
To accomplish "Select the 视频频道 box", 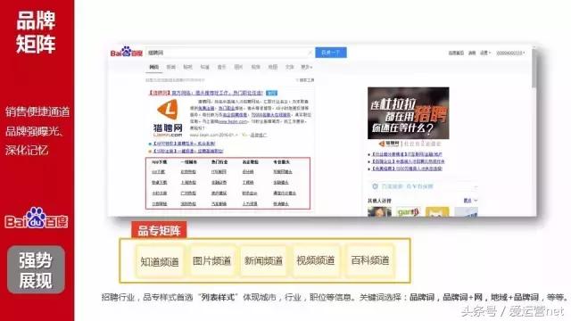I will point(315,260).
